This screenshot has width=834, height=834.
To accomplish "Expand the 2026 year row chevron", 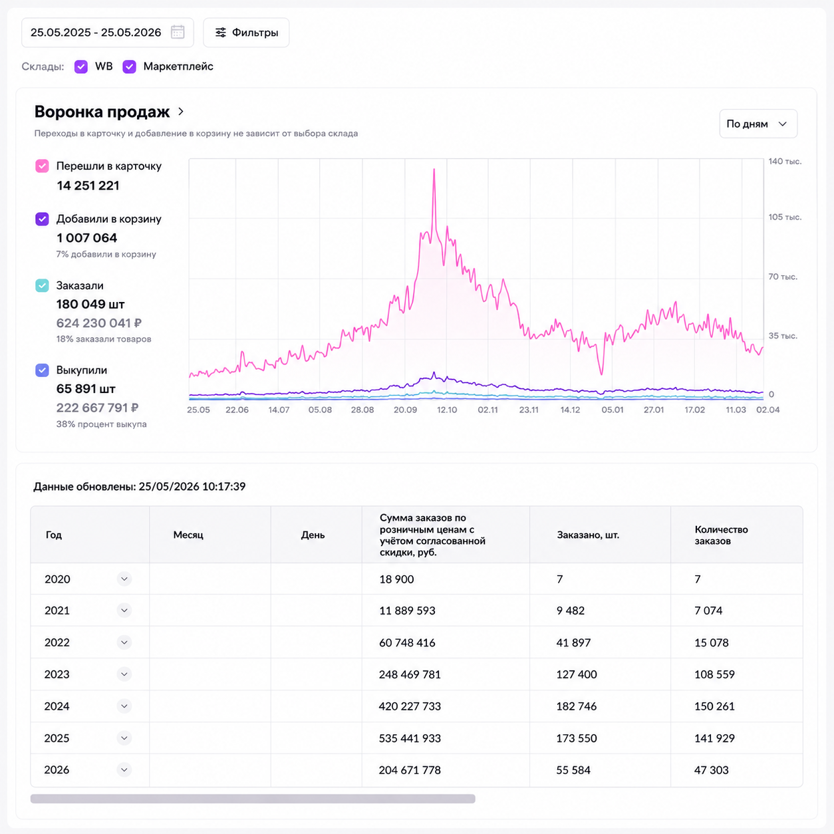I will pyautogui.click(x=124, y=769).
